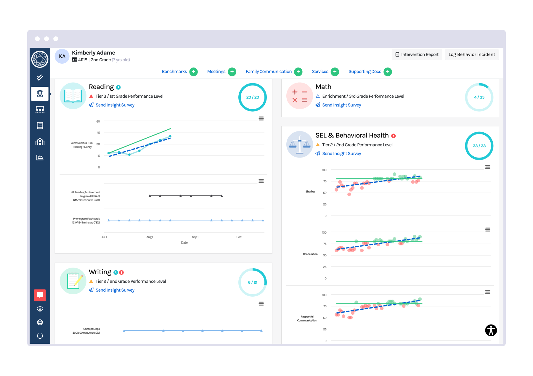Send Insight Survey for Reading
This screenshot has width=533, height=376.
115,105
